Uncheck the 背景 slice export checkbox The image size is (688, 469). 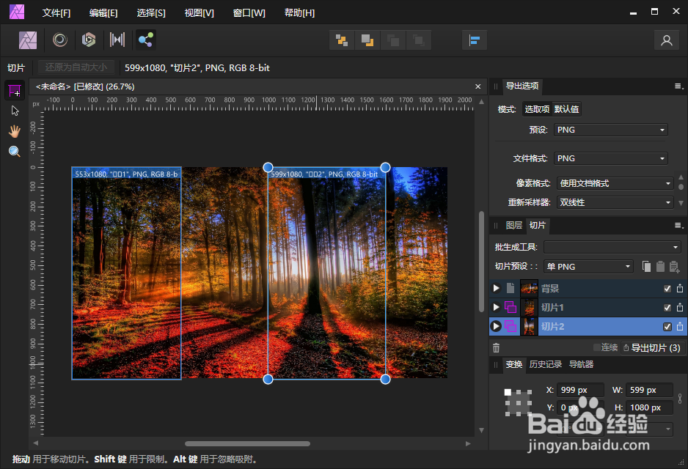click(x=667, y=288)
